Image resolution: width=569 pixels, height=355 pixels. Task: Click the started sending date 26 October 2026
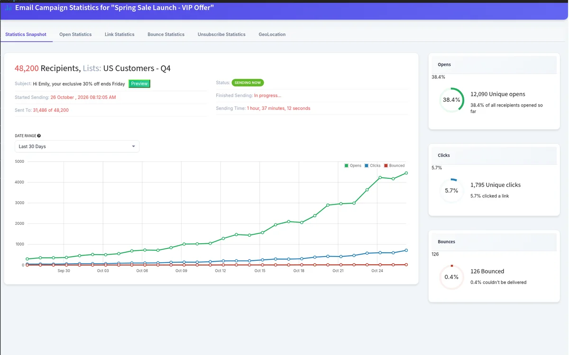point(83,98)
